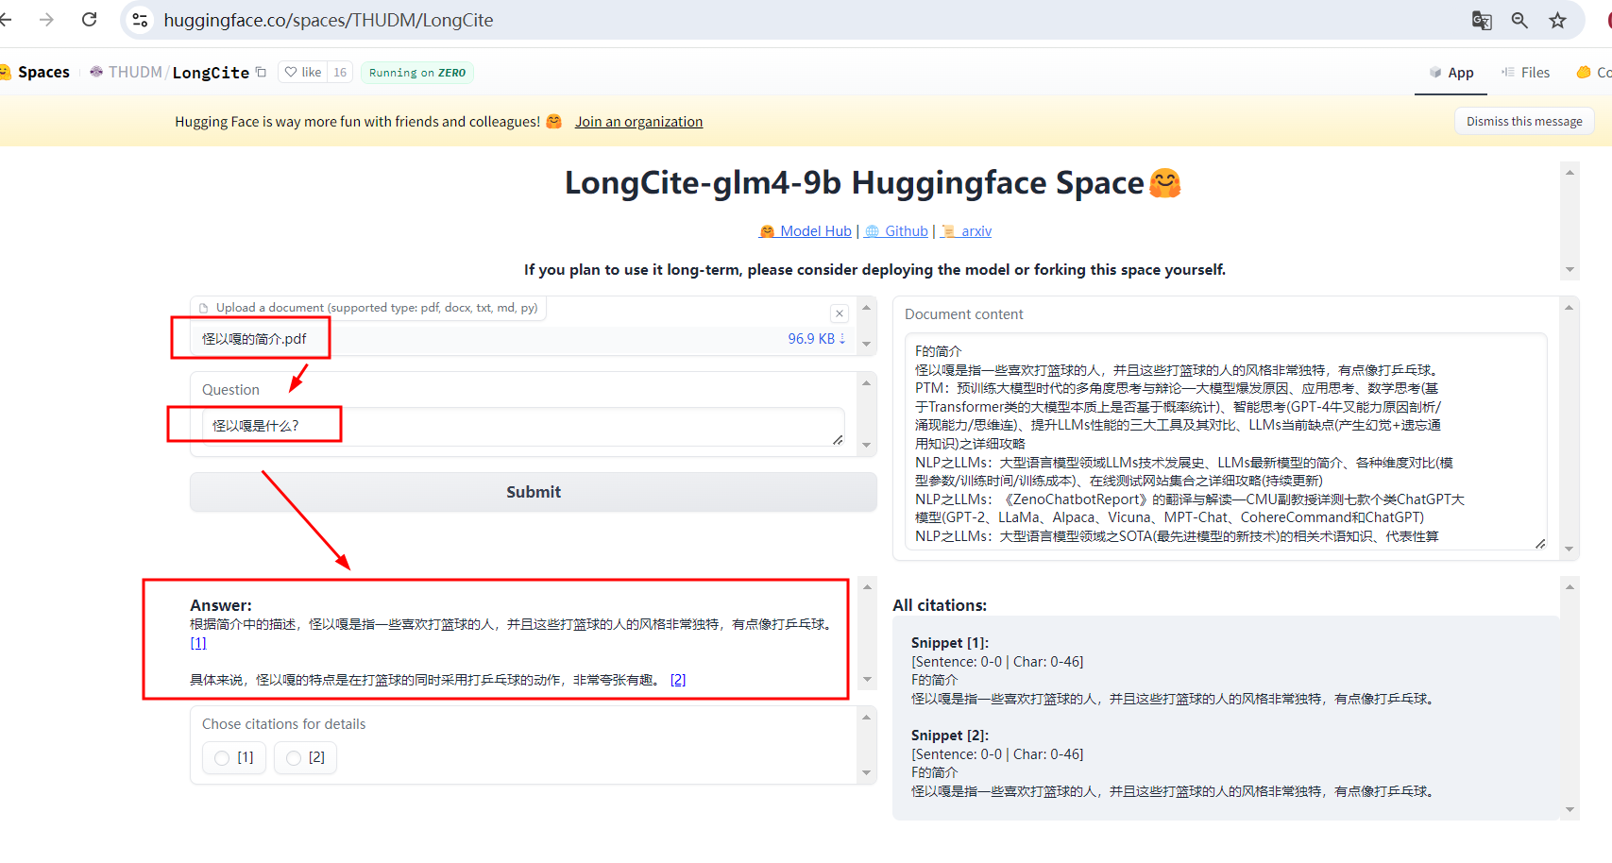Dismiss the friends and colleagues banner message

1524,121
